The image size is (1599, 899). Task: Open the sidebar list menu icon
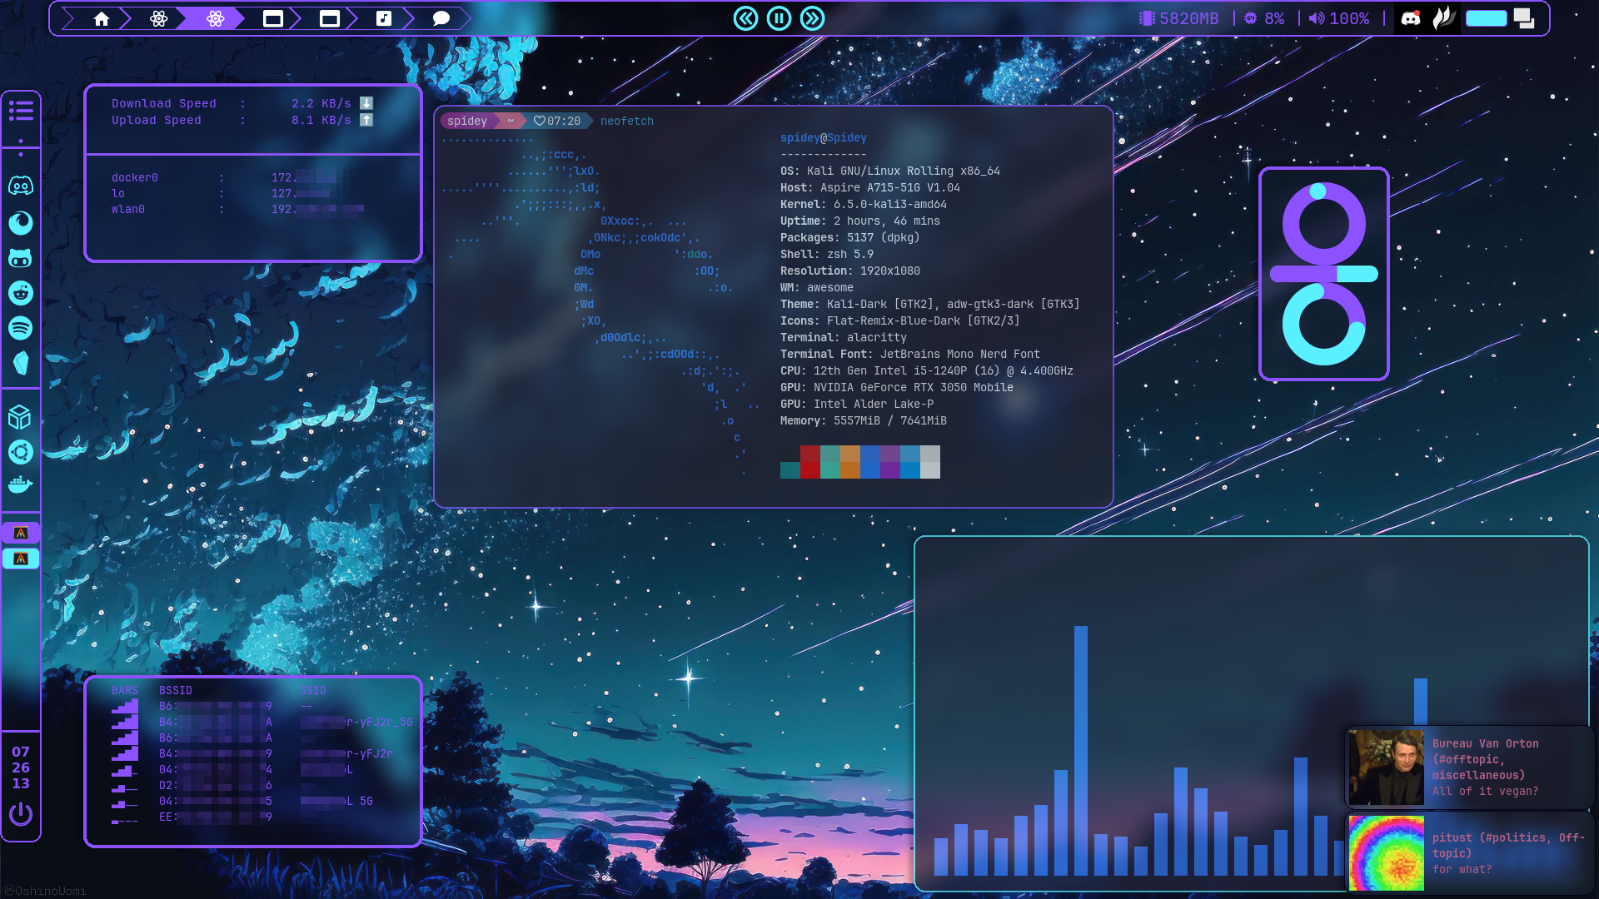tap(21, 111)
